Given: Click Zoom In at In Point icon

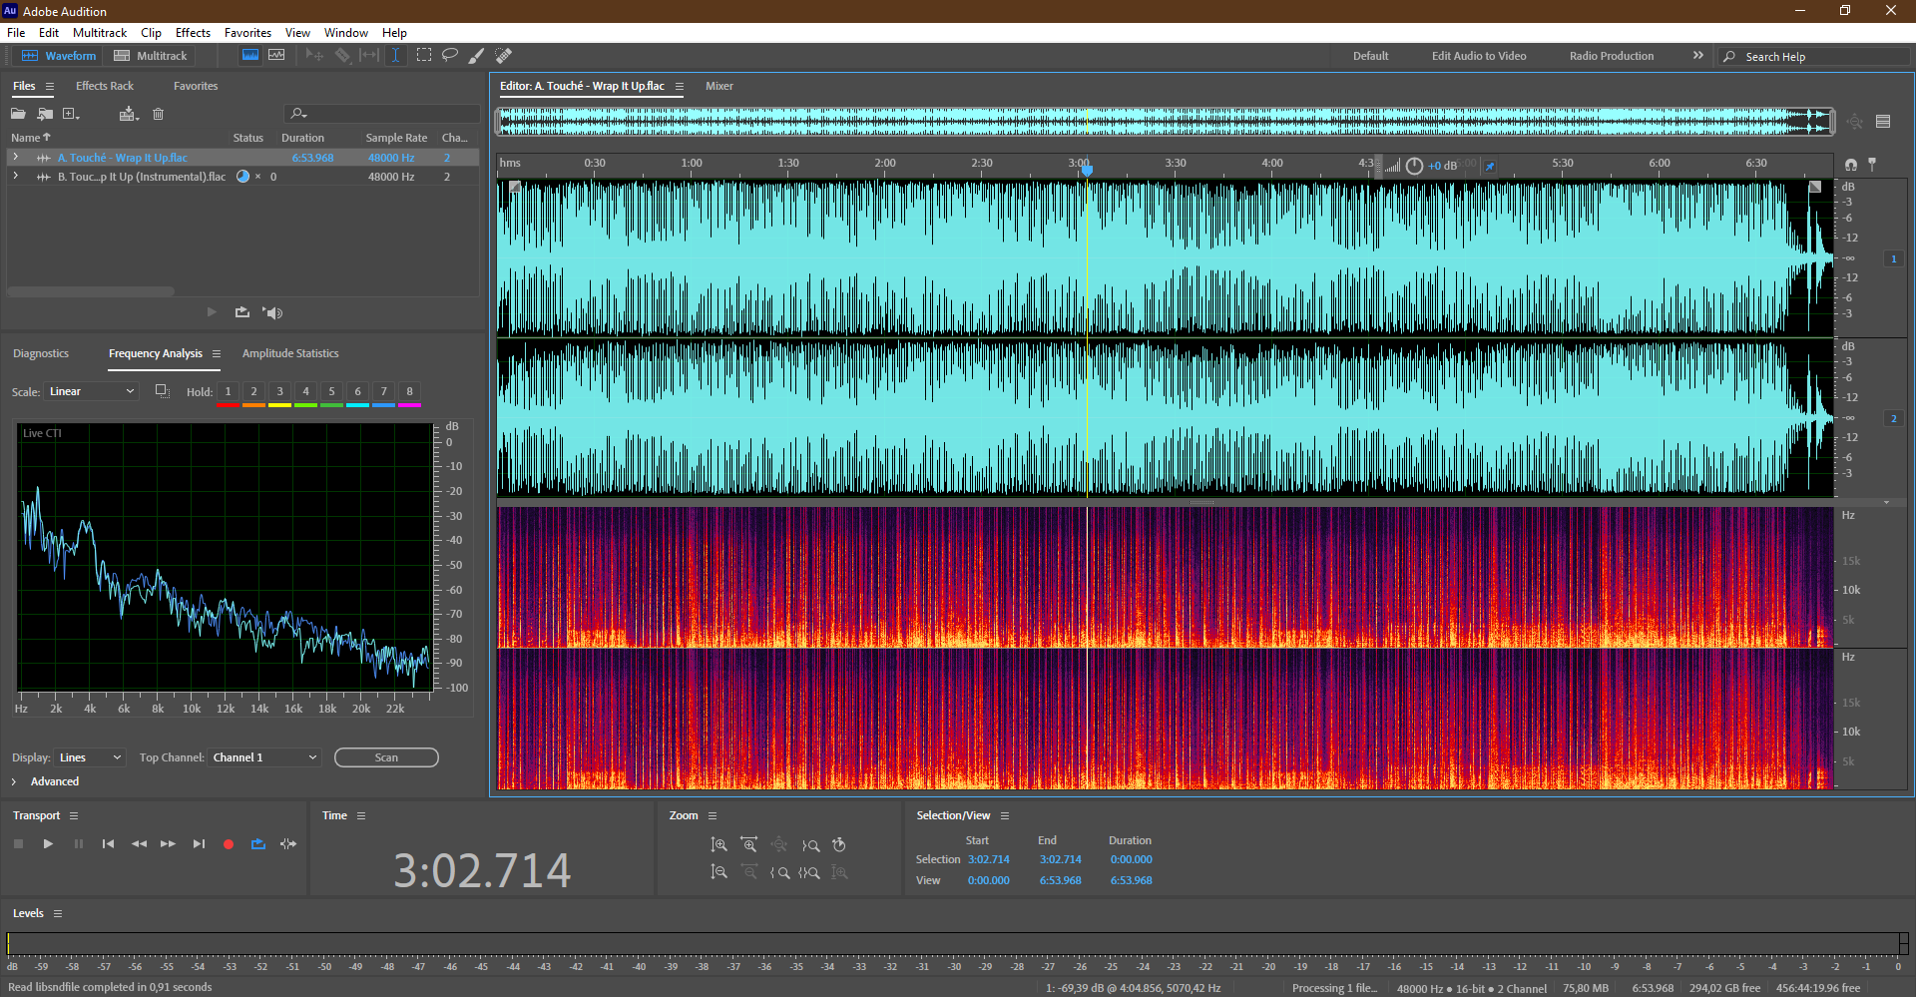Looking at the screenshot, I should [x=780, y=872].
